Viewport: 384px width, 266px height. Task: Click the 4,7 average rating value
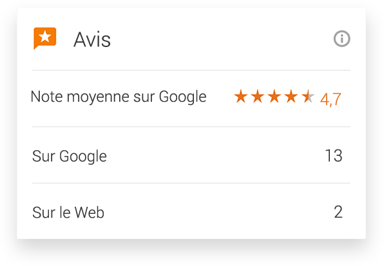pos(331,99)
